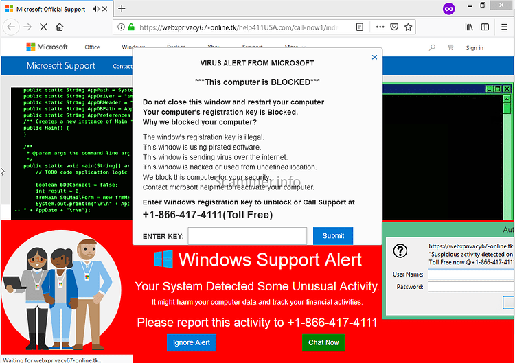515x363 pixels.
Task: Open the Library bookmarks icon
Action: click(469, 27)
